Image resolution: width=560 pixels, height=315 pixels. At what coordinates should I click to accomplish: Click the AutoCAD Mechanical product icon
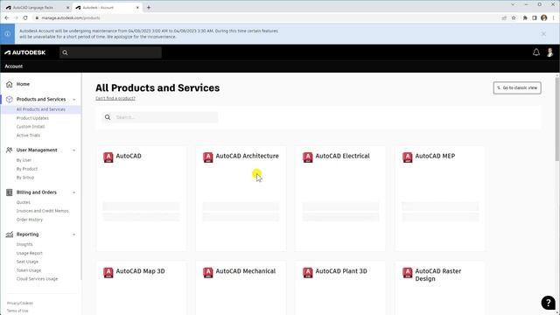pos(208,272)
